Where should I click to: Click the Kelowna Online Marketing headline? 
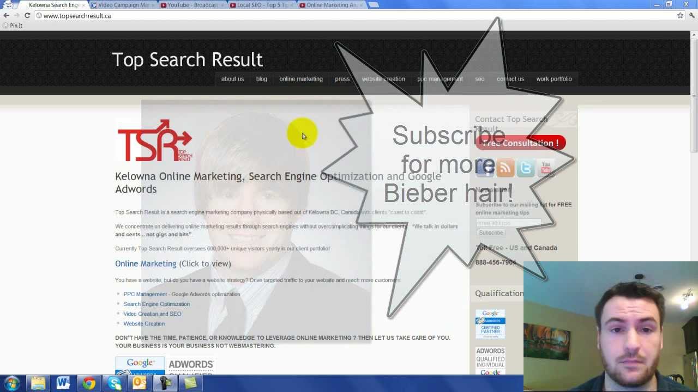[x=278, y=182]
